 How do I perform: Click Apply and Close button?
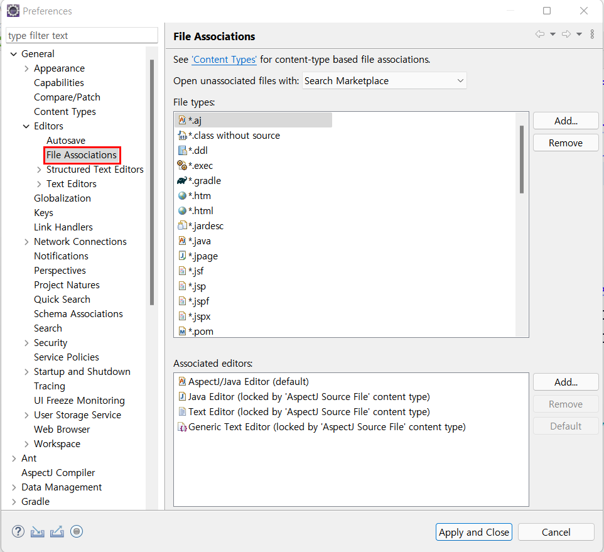[474, 532]
